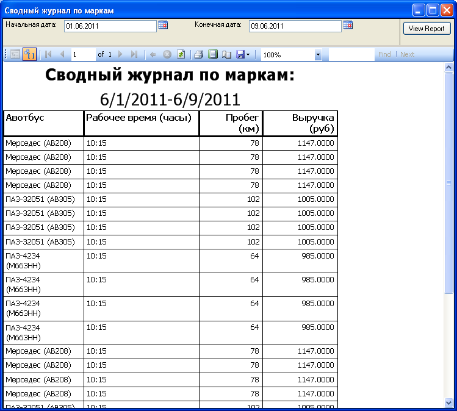Click the Выручка (руб) column header
The width and height of the screenshot is (457, 411).
[300, 123]
